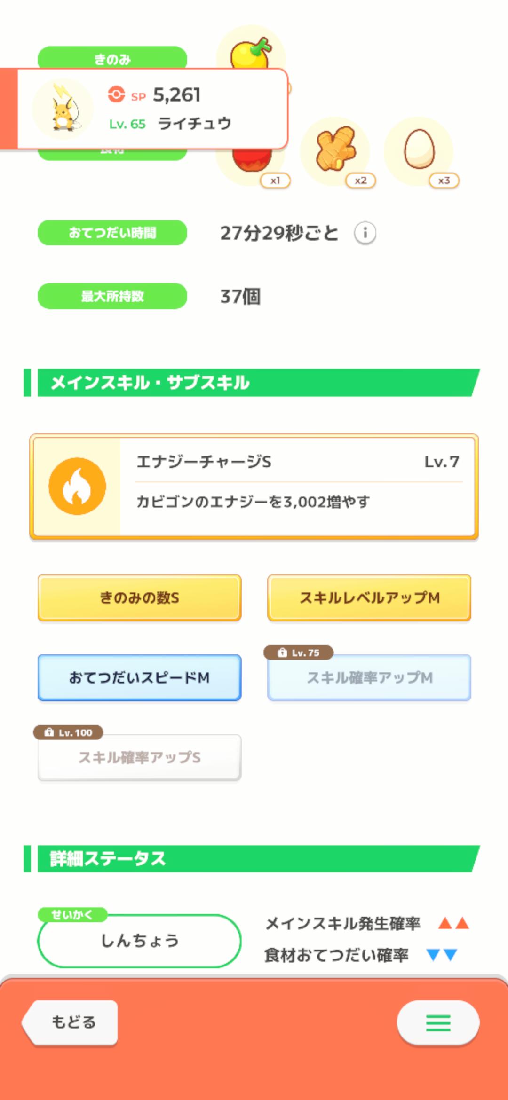Tap the おてつだい時間 green label

click(x=112, y=233)
